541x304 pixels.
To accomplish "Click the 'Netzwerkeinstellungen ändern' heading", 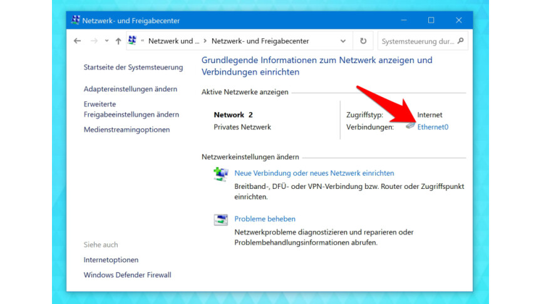I will click(250, 157).
